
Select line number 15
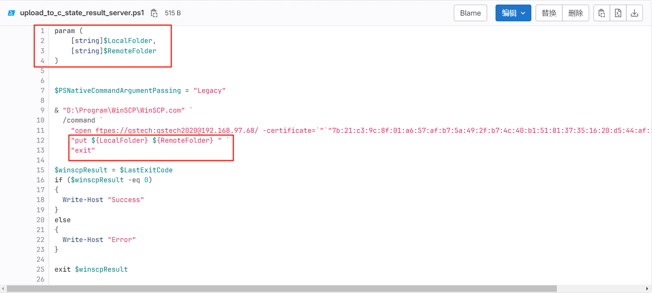40,170
